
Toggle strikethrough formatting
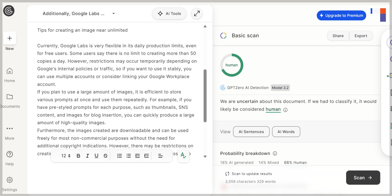pos(105,156)
